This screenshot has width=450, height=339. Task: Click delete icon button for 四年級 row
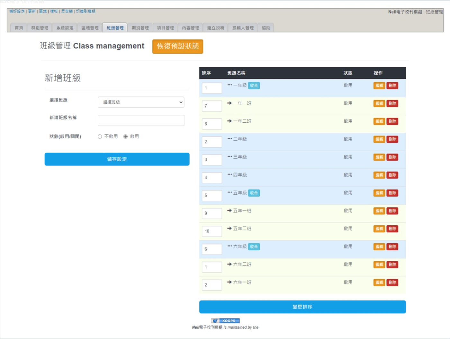(392, 175)
